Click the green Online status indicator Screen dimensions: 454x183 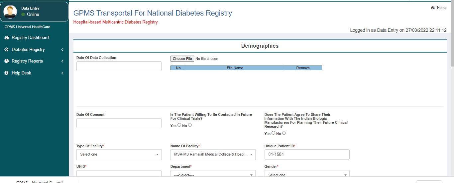pos(23,15)
